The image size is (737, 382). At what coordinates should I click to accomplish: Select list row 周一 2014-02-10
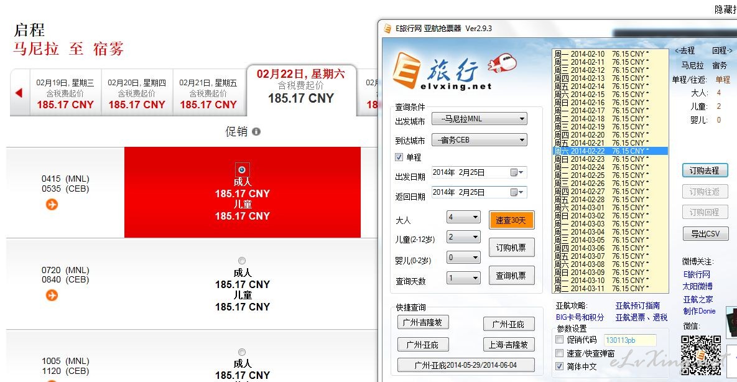[x=610, y=54]
